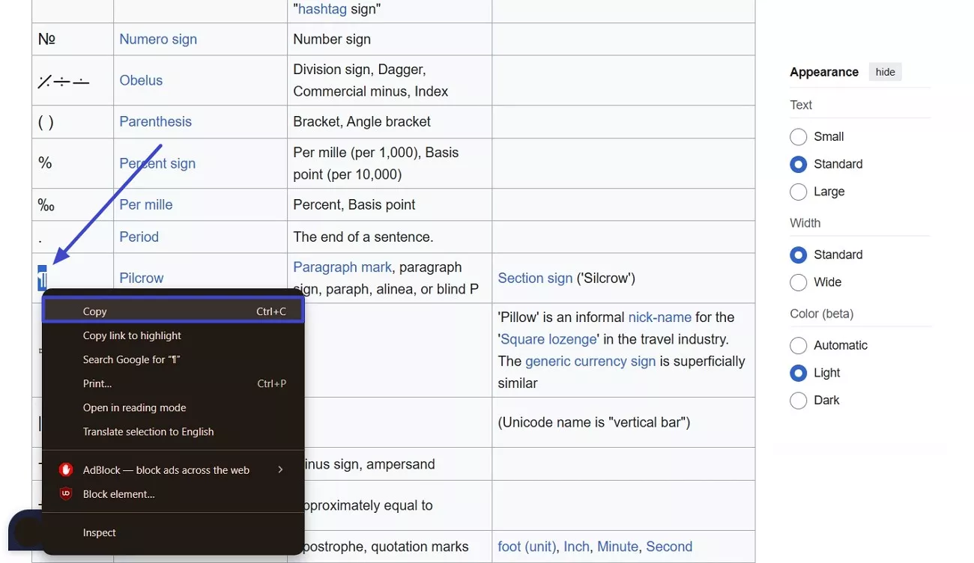Image resolution: width=974 pixels, height=563 pixels.
Task: Open the foot (unit) link
Action: point(527,547)
